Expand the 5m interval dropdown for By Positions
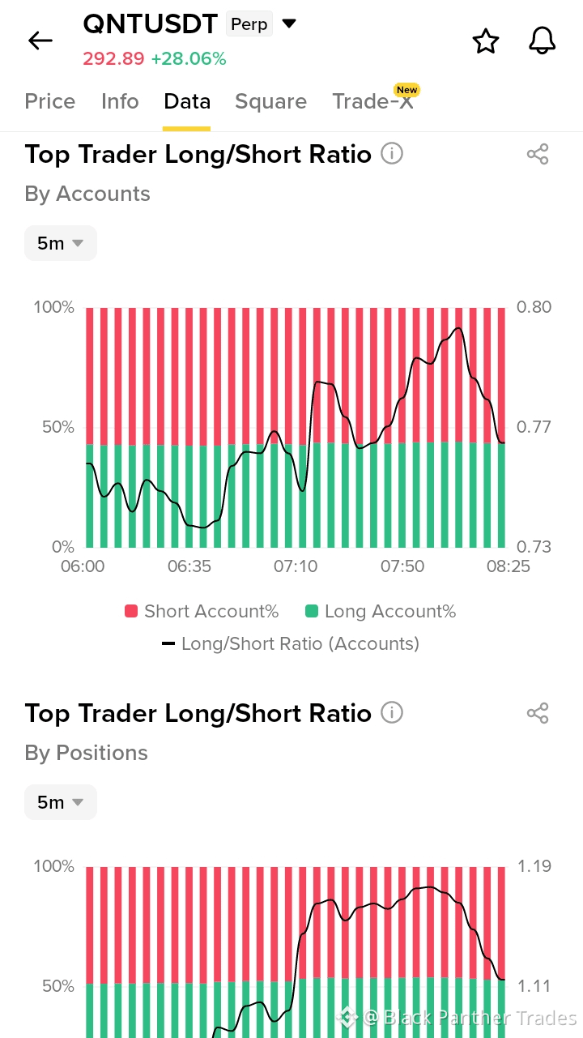This screenshot has height=1038, width=583. pos(61,802)
